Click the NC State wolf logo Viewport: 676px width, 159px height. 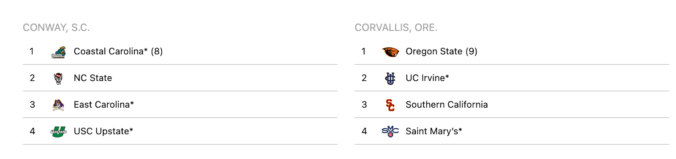click(x=58, y=78)
